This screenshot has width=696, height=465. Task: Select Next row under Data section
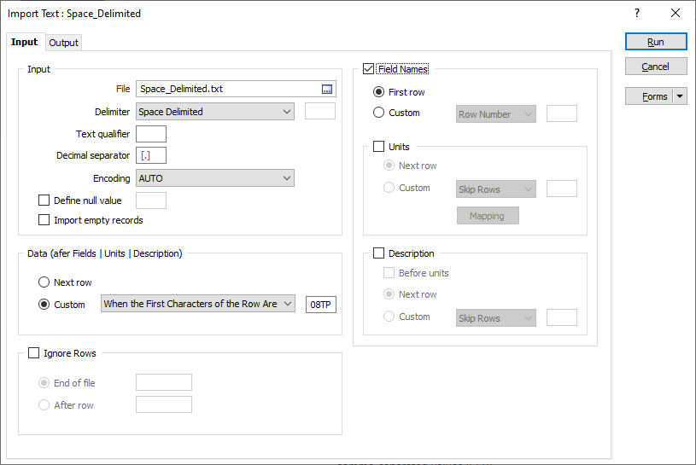coord(44,282)
